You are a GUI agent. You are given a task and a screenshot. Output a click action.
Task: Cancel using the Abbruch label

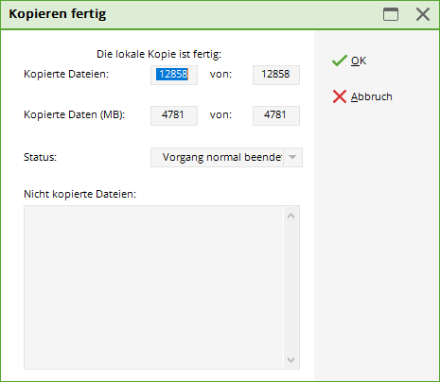372,96
